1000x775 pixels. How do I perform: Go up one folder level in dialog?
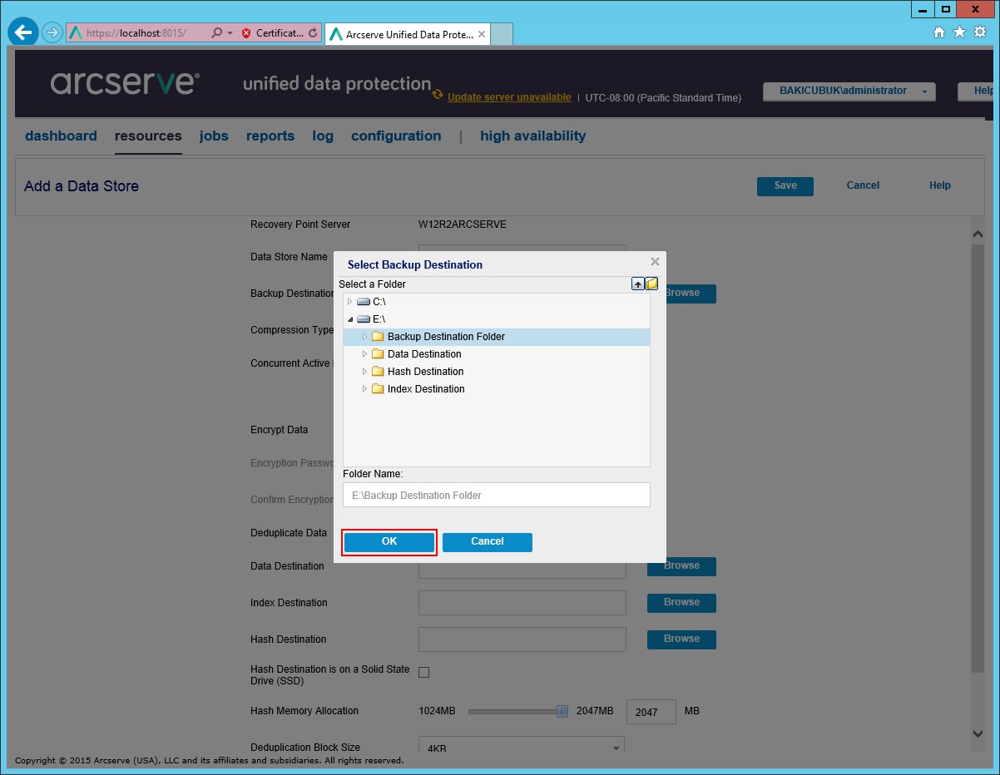[638, 284]
